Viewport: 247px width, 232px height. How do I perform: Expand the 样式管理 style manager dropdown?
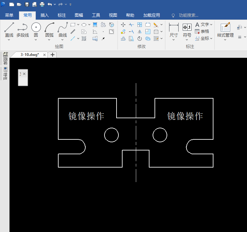pos(225,40)
